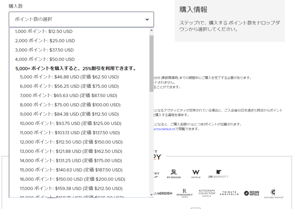294x209 pixels.
Task: Select 1,000 ポイント: $12.50 USD option
Action: [x=44, y=31]
